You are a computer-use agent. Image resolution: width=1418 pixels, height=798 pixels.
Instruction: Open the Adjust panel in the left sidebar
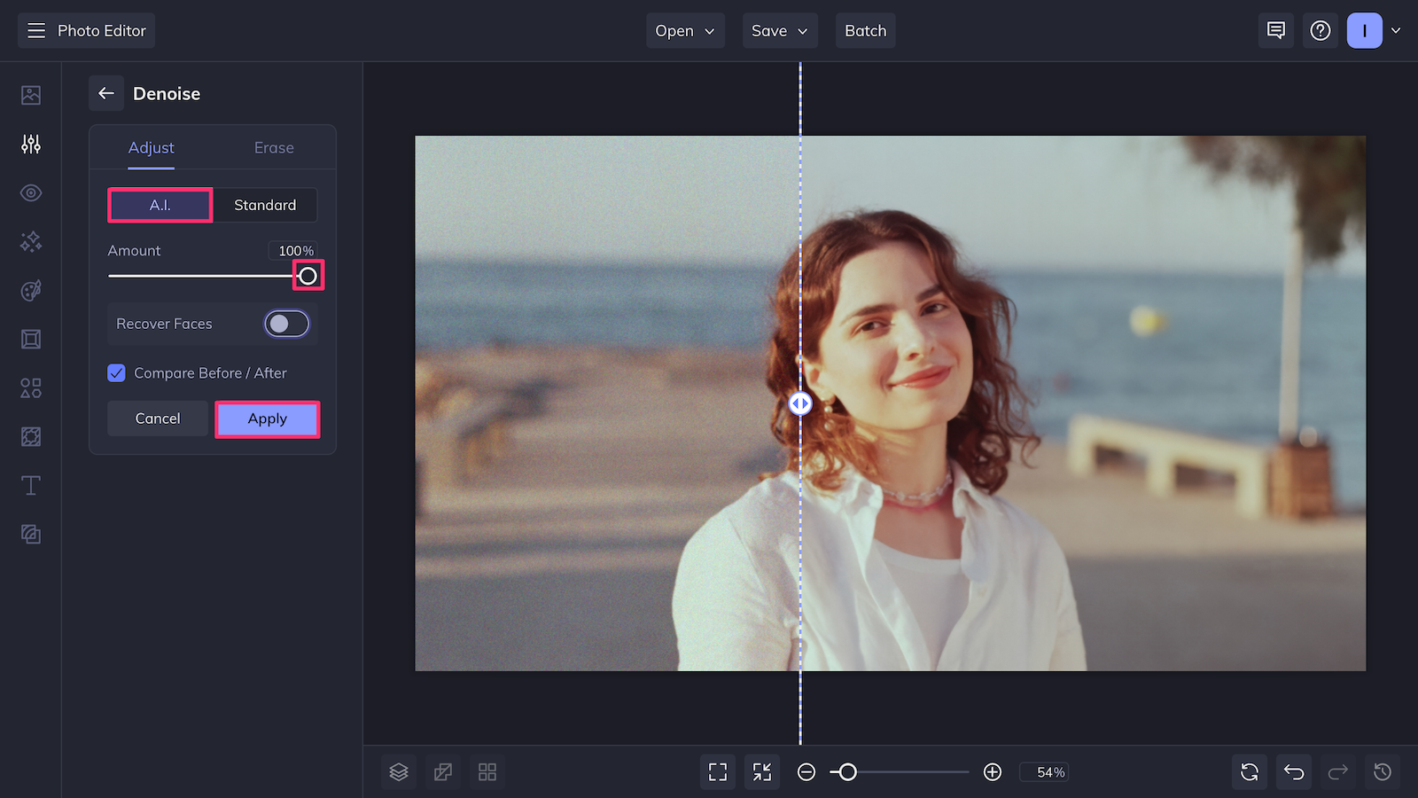[30, 144]
